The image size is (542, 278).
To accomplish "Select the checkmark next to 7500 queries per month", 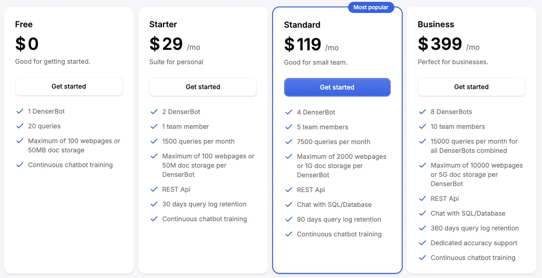I will [288, 142].
